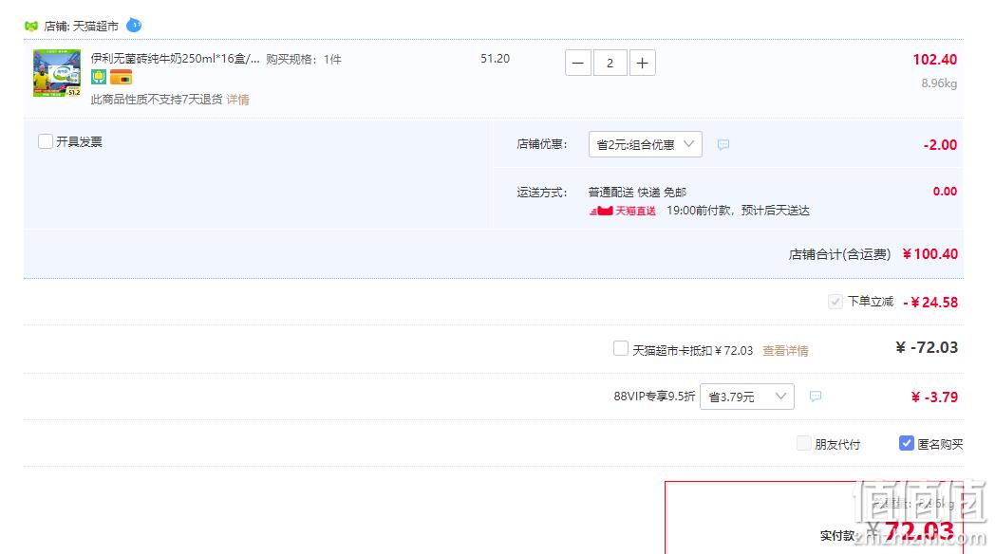
Task: Click the note icon beside store discount dropdown
Action: (x=723, y=144)
